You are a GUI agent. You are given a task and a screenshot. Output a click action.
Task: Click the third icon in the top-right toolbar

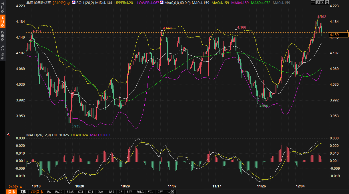[x=322, y=2]
